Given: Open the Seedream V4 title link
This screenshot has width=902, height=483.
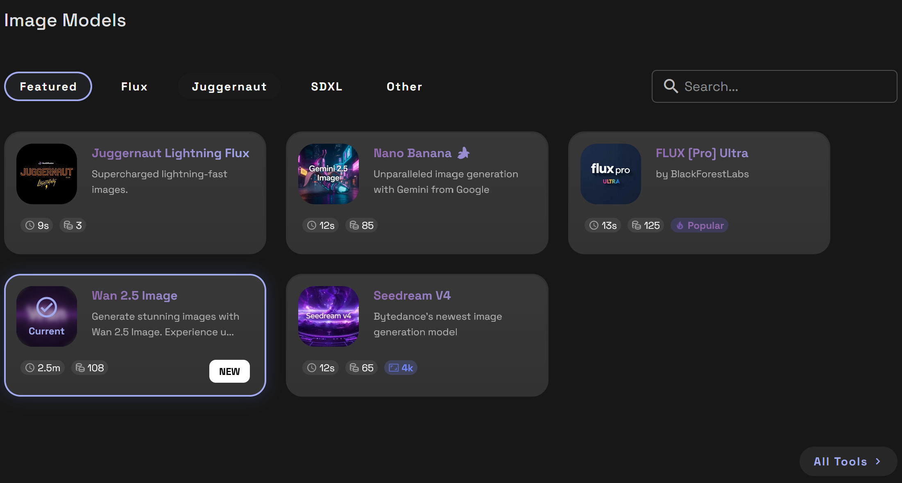Looking at the screenshot, I should tap(412, 296).
